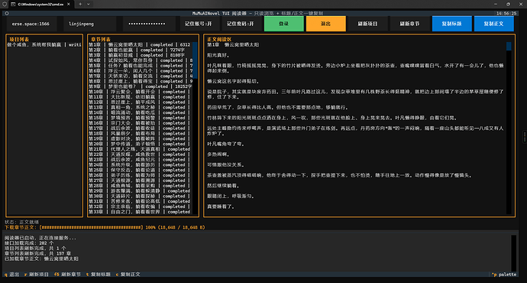Viewport: 527px width, 283px height.
Task: Select the 第5章 row in the chapter list
Action: click(141, 66)
